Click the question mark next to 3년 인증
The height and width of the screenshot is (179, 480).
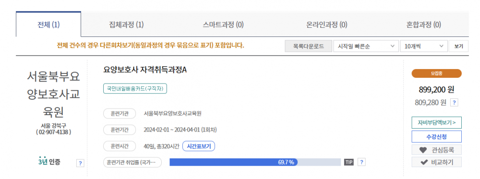coord(80,163)
